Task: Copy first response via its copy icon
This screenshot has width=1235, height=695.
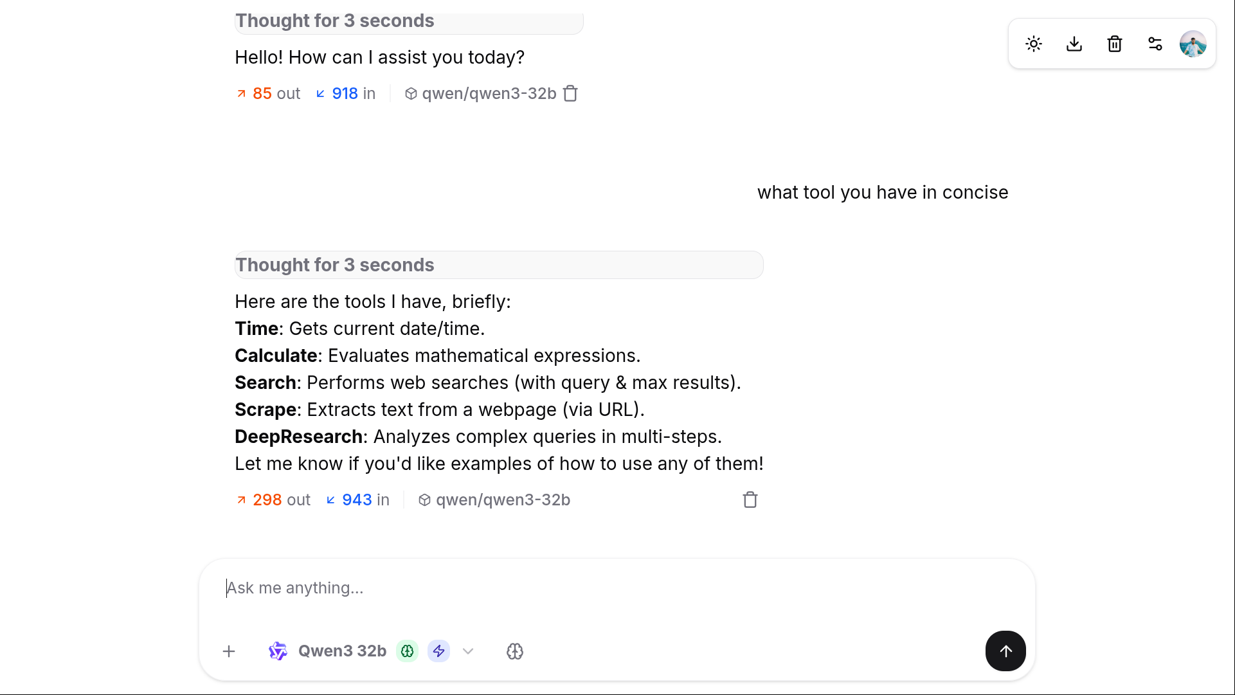Action: coord(570,93)
